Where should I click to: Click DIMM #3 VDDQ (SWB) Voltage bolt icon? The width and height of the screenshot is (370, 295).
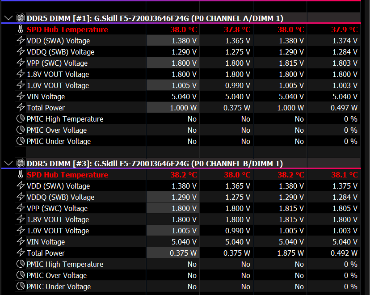click(21, 197)
